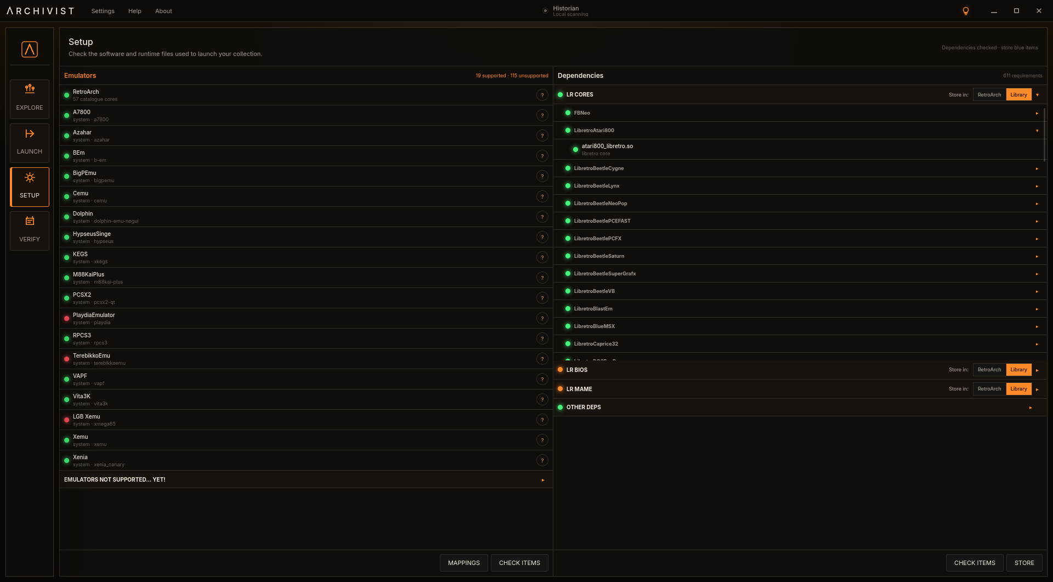Image resolution: width=1053 pixels, height=582 pixels.
Task: Open help for TerebikkoEmu emulator
Action: coord(542,359)
